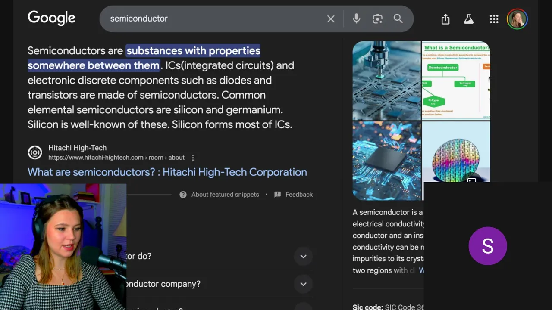Open Google Lens image search
552x310 pixels.
click(x=377, y=19)
